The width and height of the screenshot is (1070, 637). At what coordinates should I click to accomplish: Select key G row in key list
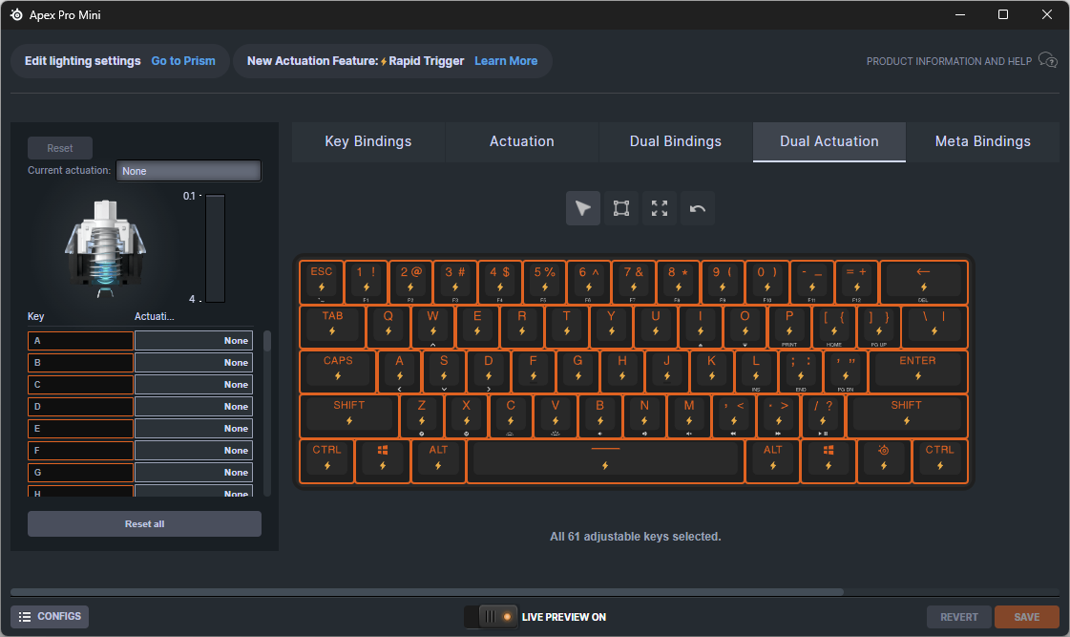pyautogui.click(x=80, y=472)
